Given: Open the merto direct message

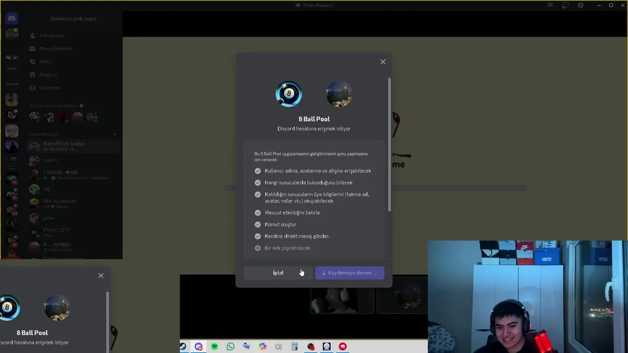Looking at the screenshot, I should pyautogui.click(x=74, y=160).
